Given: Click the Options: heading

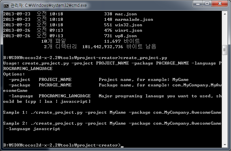Looking at the screenshot, I should point(14,74).
